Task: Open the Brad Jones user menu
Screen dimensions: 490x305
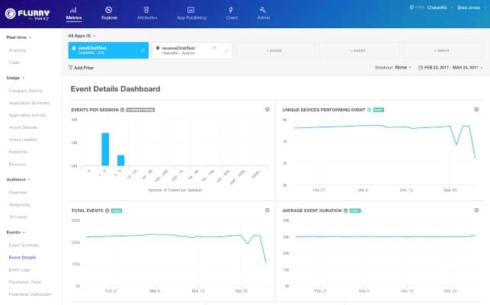Action: 469,8
